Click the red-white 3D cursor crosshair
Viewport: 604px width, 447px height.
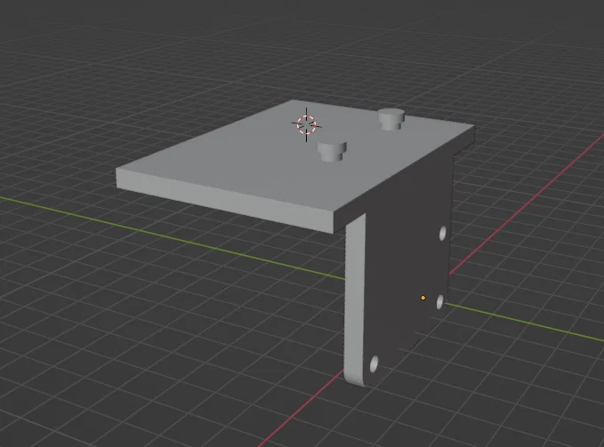tap(306, 124)
